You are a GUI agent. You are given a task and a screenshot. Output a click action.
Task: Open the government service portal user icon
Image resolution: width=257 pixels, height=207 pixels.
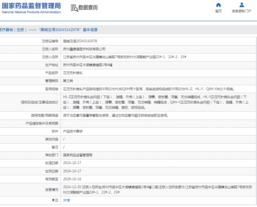coord(241,5)
